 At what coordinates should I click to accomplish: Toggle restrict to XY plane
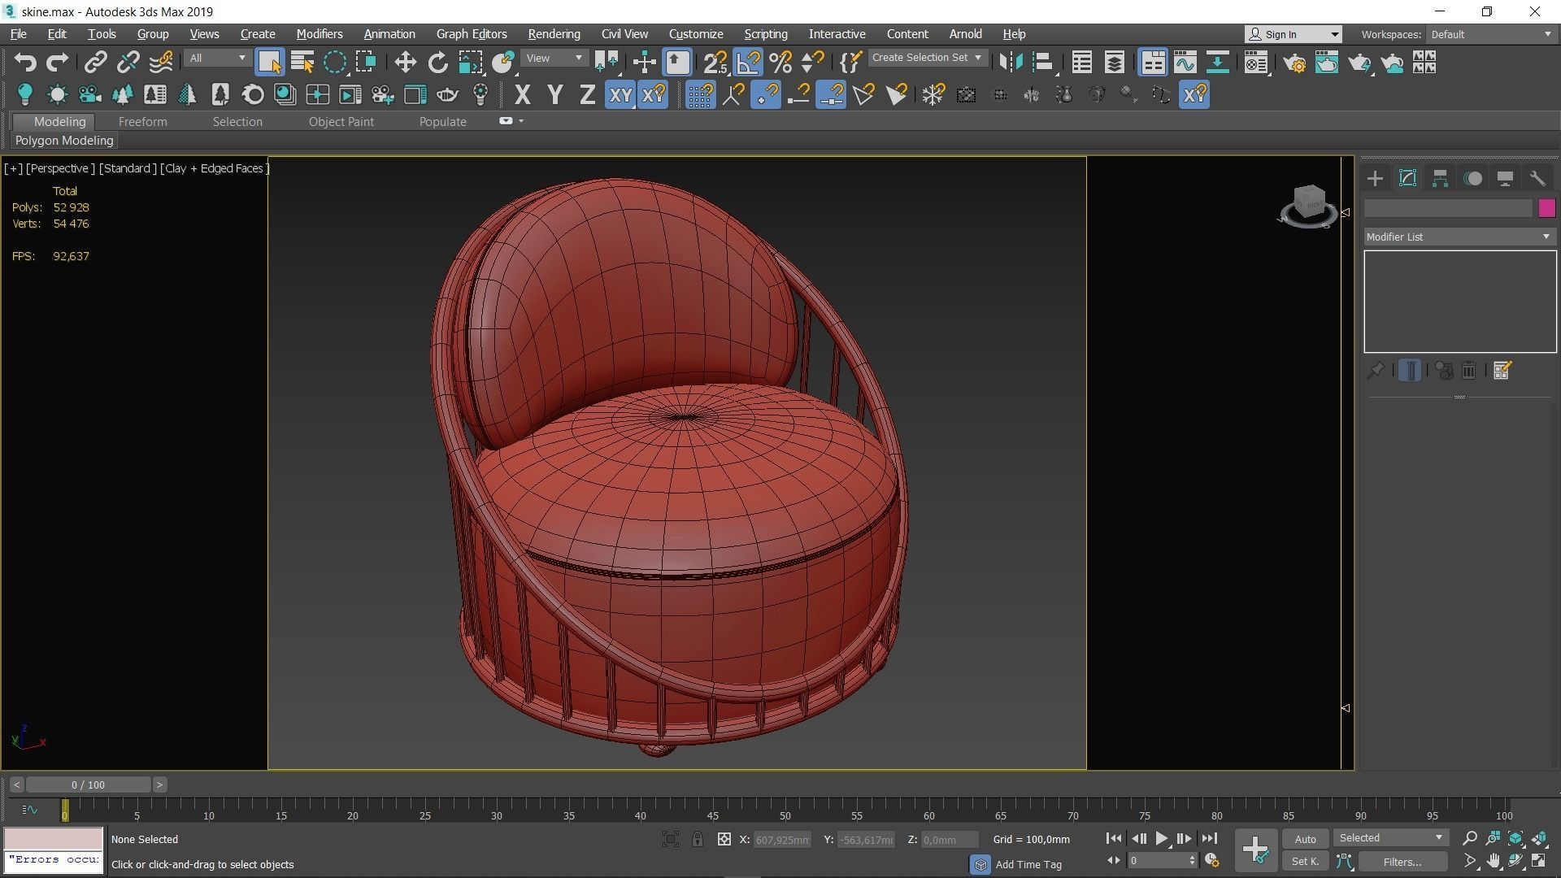point(620,95)
